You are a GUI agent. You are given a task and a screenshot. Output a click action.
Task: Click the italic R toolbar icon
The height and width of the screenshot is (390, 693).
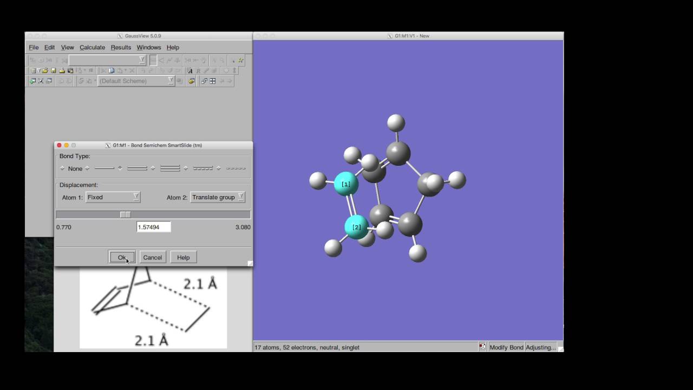[x=198, y=71]
